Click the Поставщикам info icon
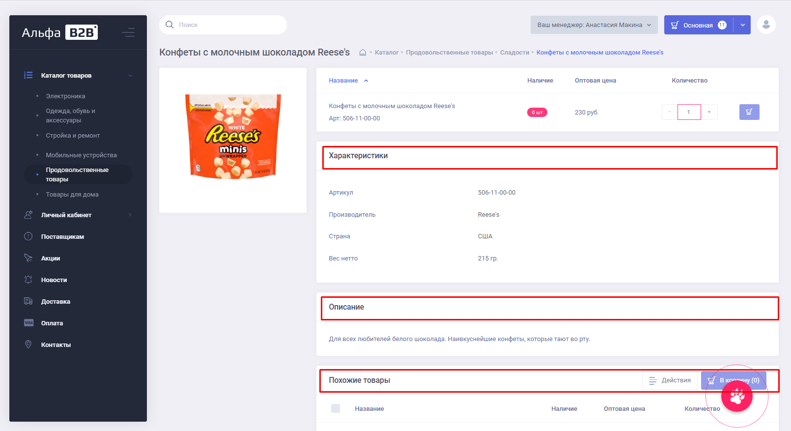The height and width of the screenshot is (431, 791). pyautogui.click(x=28, y=236)
